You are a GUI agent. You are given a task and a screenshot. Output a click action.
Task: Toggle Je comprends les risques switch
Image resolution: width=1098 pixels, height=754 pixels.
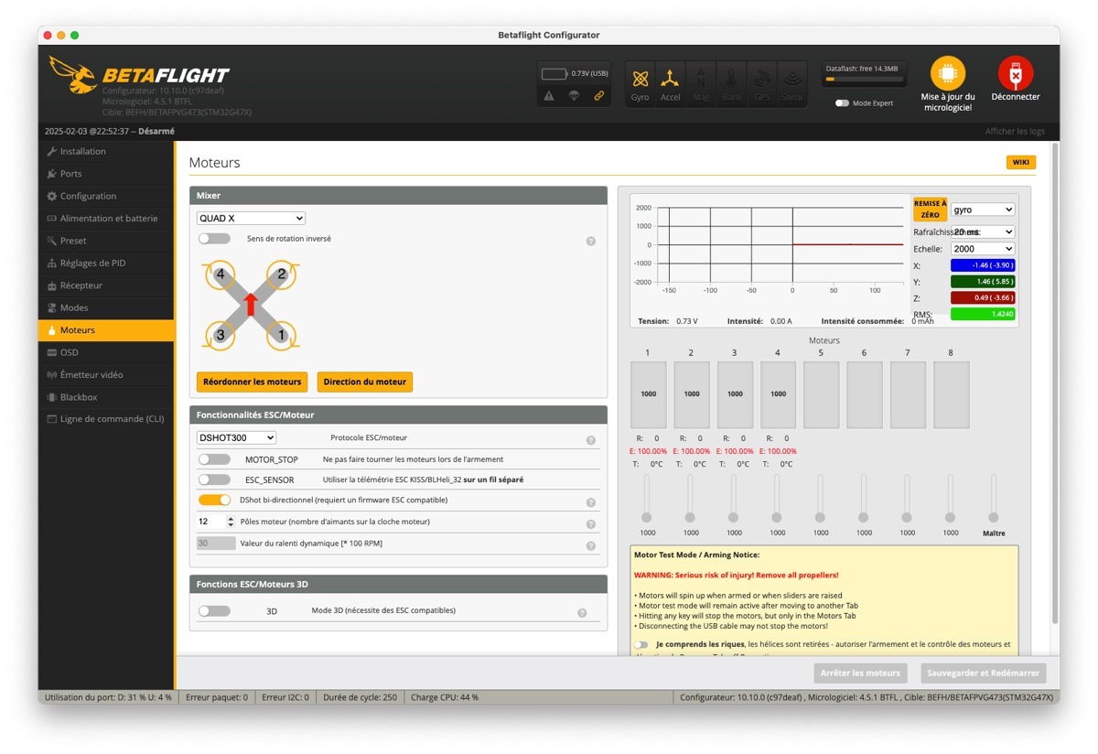click(640, 645)
